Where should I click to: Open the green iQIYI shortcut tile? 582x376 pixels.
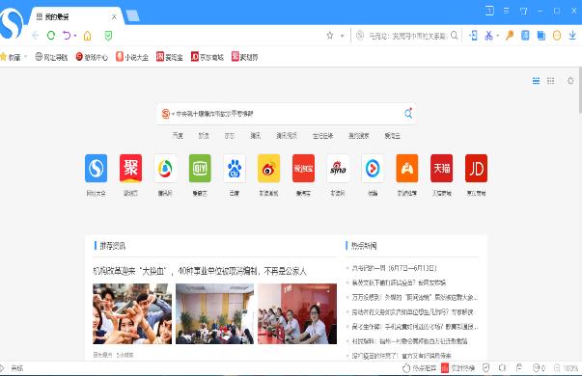200,169
